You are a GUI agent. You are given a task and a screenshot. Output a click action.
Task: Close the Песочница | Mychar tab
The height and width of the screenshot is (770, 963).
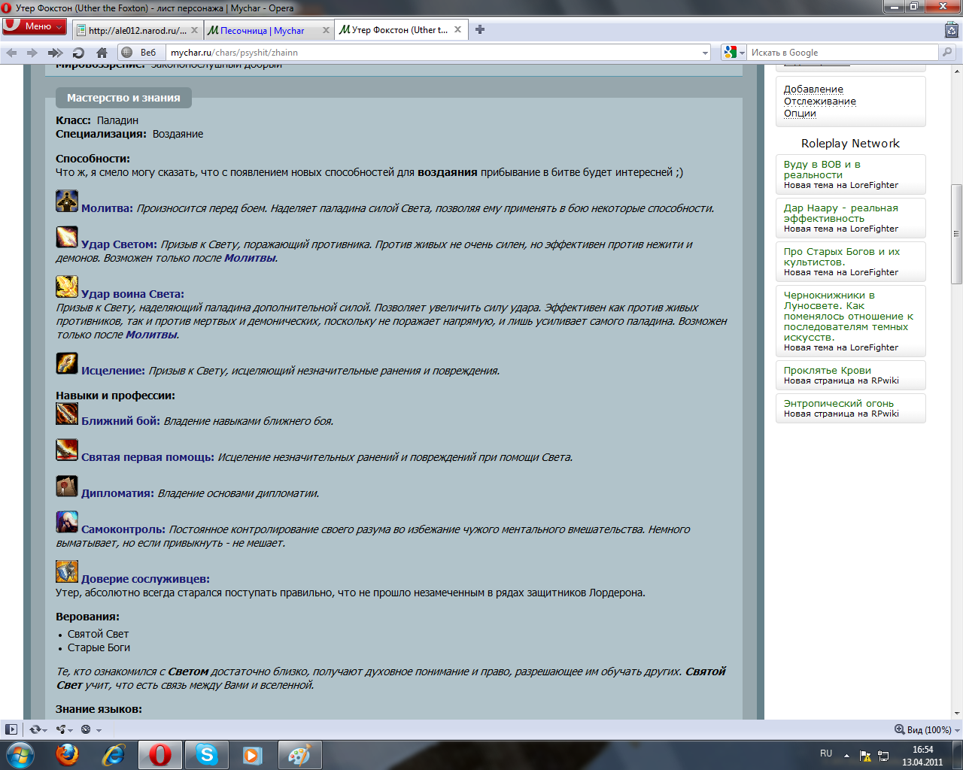(326, 30)
